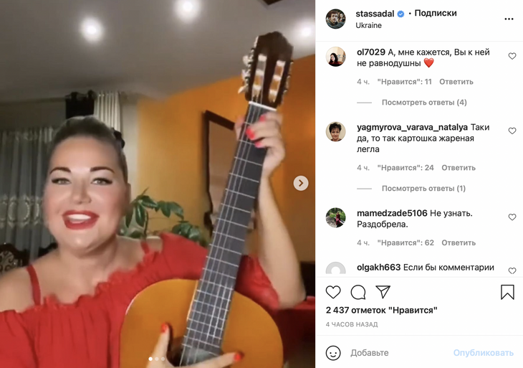Open comment bubble icon below post
The image size is (523, 368).
358,292
